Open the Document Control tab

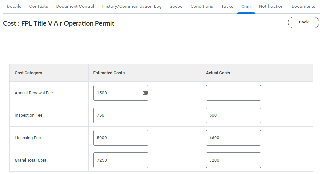coord(75,6)
